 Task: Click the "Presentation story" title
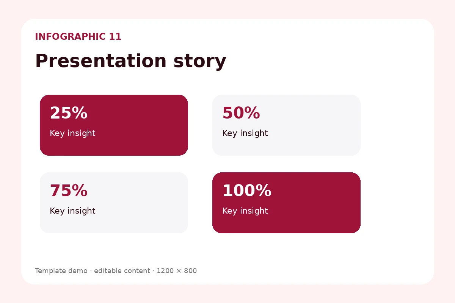click(130, 61)
